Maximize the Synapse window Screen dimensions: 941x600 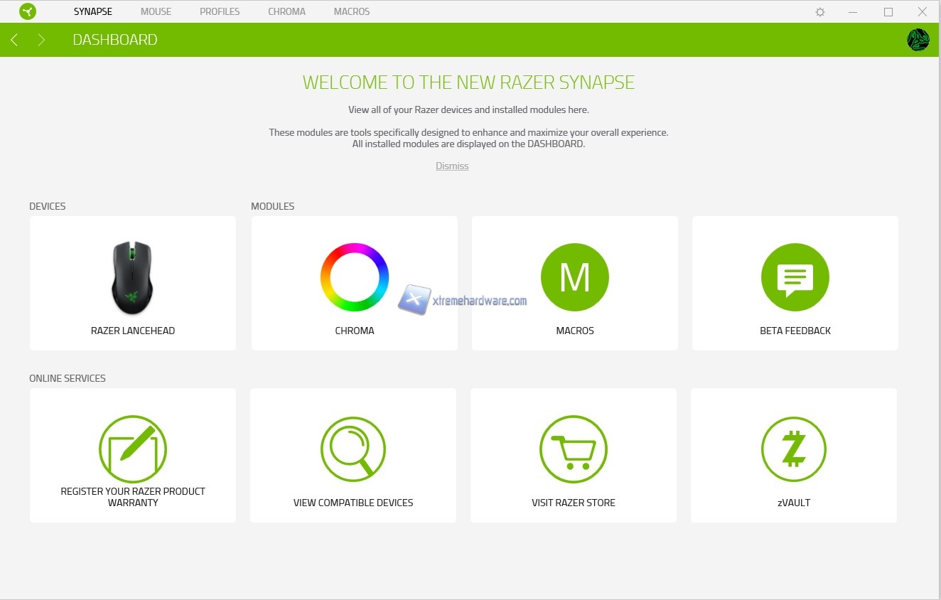(x=888, y=12)
